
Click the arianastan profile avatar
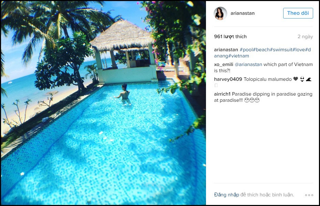220,13
